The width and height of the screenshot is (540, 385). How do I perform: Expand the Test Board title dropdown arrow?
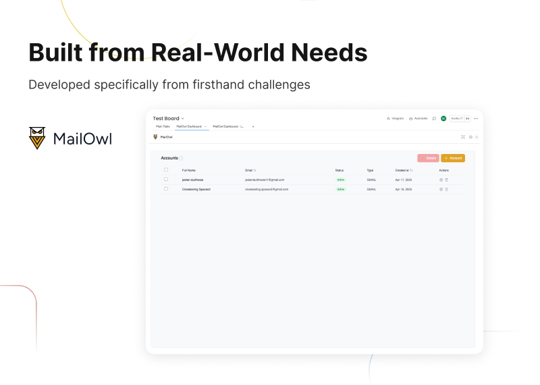pyautogui.click(x=183, y=119)
